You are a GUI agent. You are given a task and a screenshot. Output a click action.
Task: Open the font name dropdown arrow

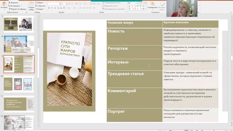60,4
